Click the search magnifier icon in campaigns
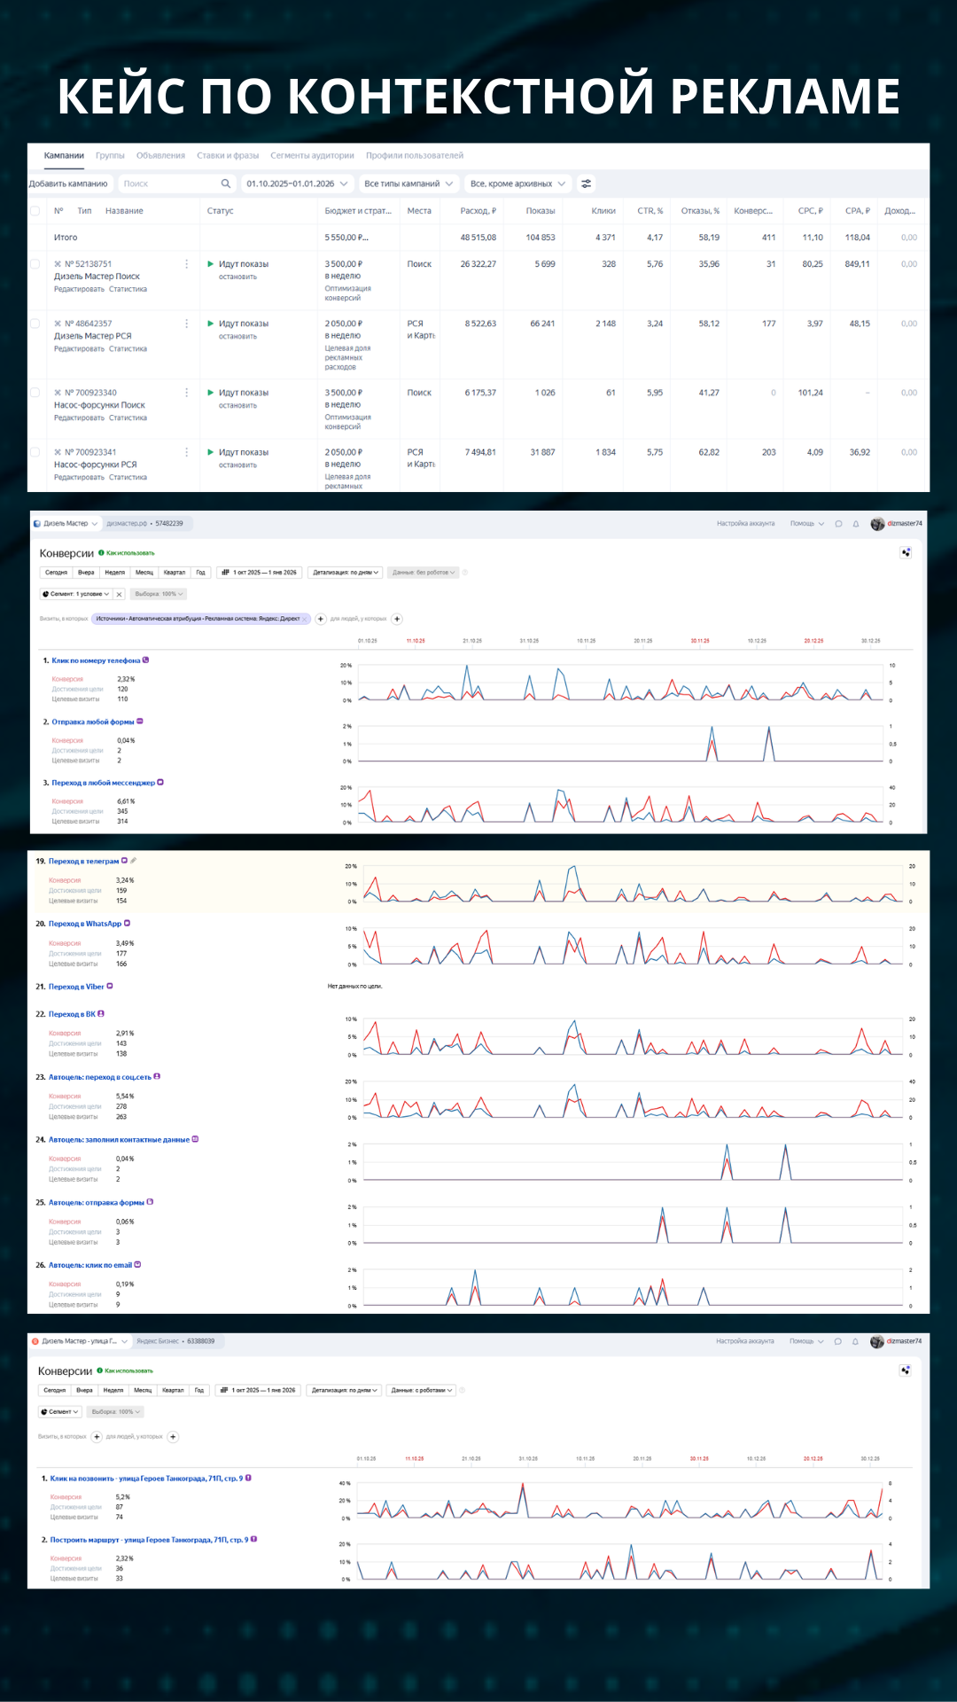The height and width of the screenshot is (1702, 957). (x=226, y=183)
